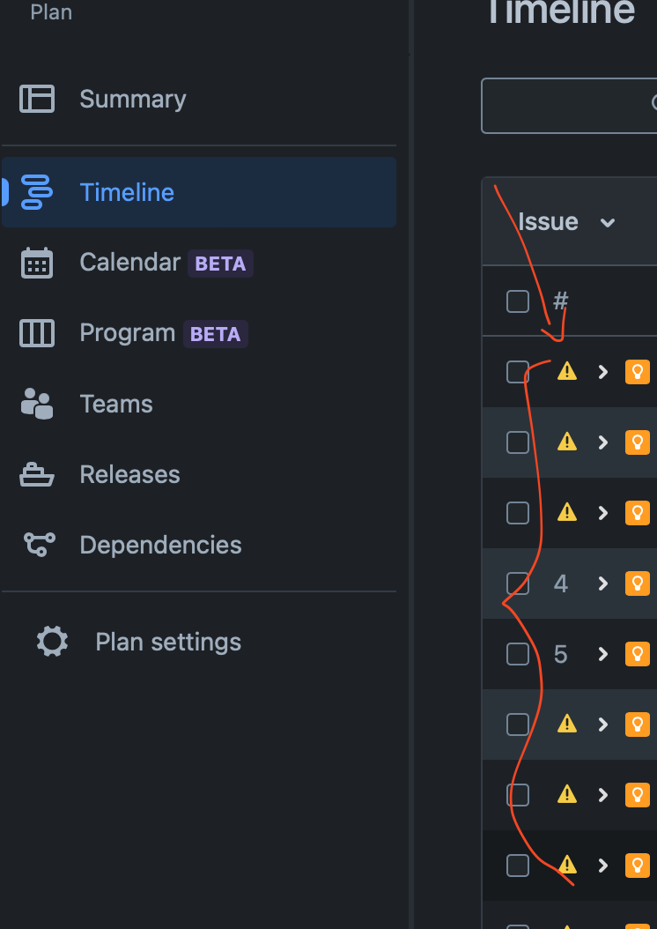
Task: Click the BETA badge next to Program
Action: (216, 334)
